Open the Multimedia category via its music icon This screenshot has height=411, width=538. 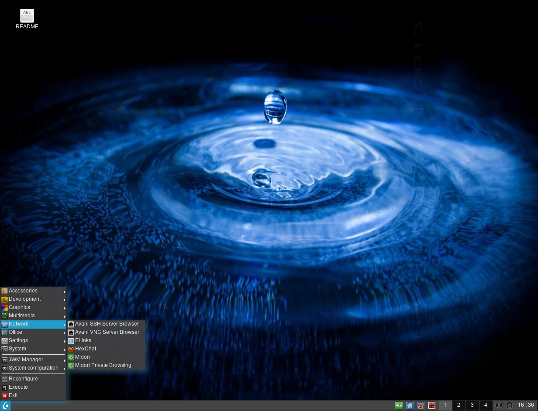click(x=4, y=316)
